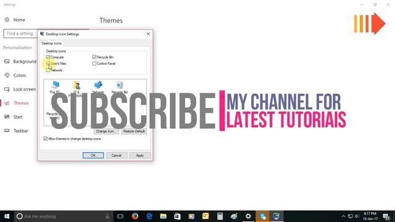Open Home in Settings sidebar
This screenshot has height=222, width=395.
tap(15, 20)
